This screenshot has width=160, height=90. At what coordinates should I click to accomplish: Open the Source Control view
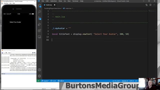(x=39, y=18)
